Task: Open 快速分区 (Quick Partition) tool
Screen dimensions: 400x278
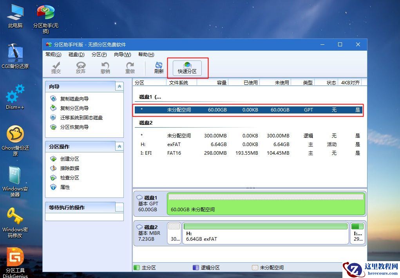Action: pos(187,67)
